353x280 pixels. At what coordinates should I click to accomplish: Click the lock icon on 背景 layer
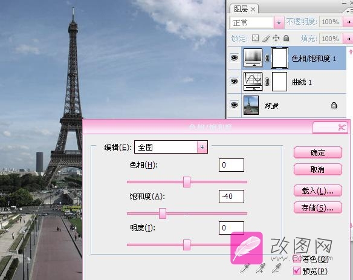334,105
